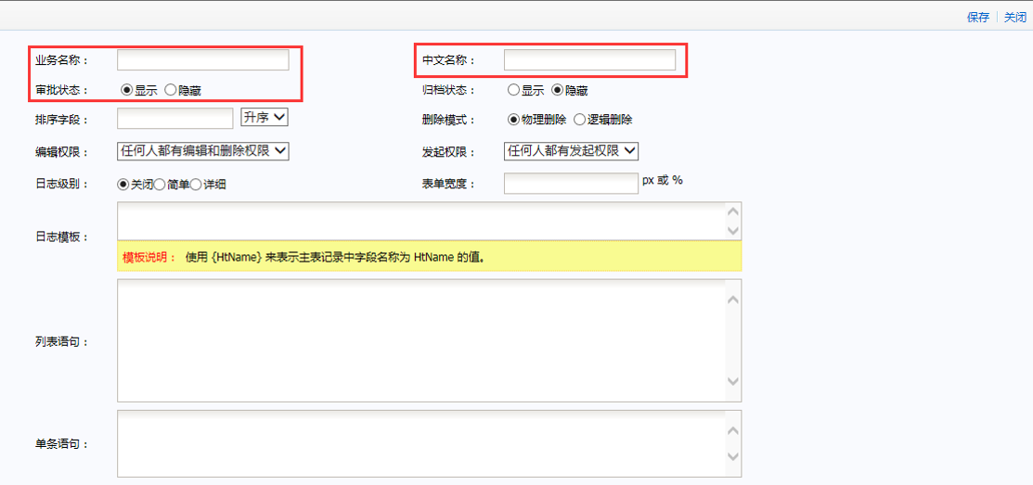Set 日志级别 to 简单
Viewport: 1033px width, 485px height.
(x=160, y=185)
